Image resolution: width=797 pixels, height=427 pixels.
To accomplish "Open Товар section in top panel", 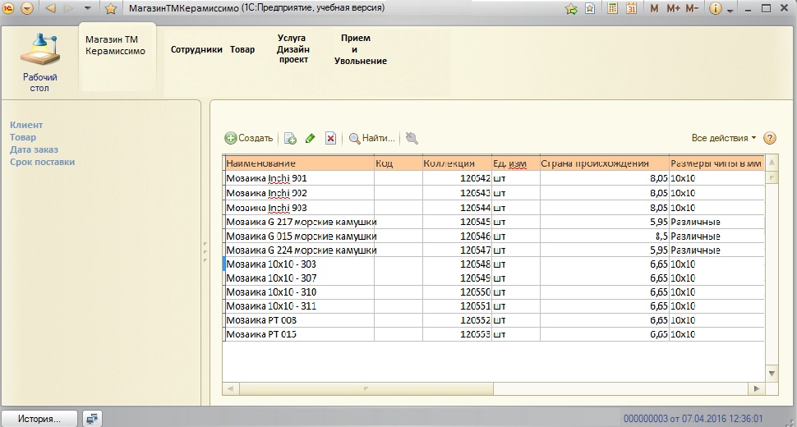I will pos(242,49).
